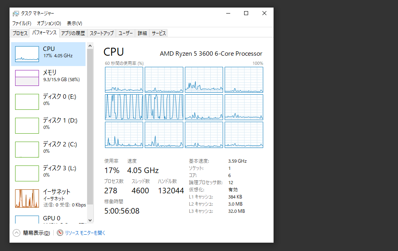Image resolution: width=398 pixels, height=251 pixels.
Task: Select the GPU 0 item
Action: tap(48, 218)
